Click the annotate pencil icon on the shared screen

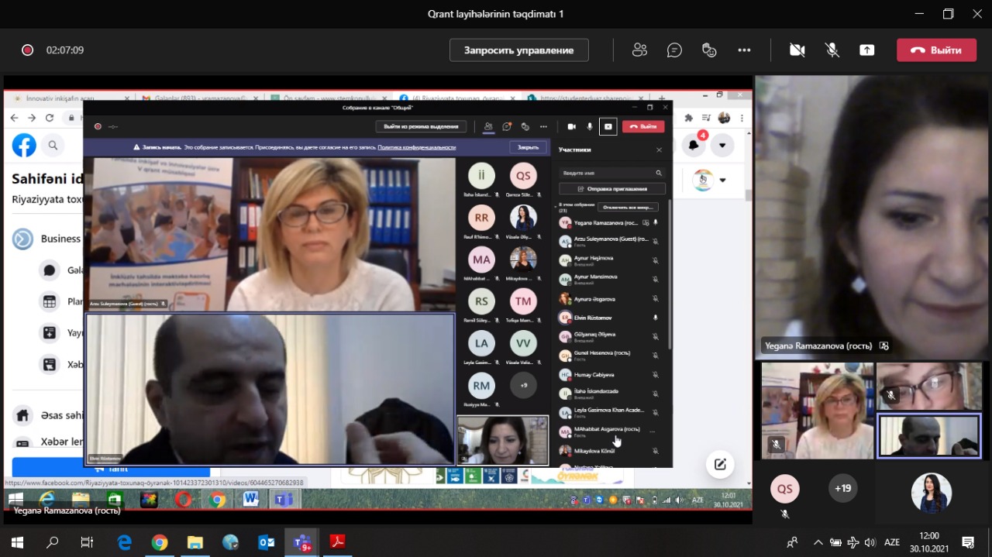720,464
